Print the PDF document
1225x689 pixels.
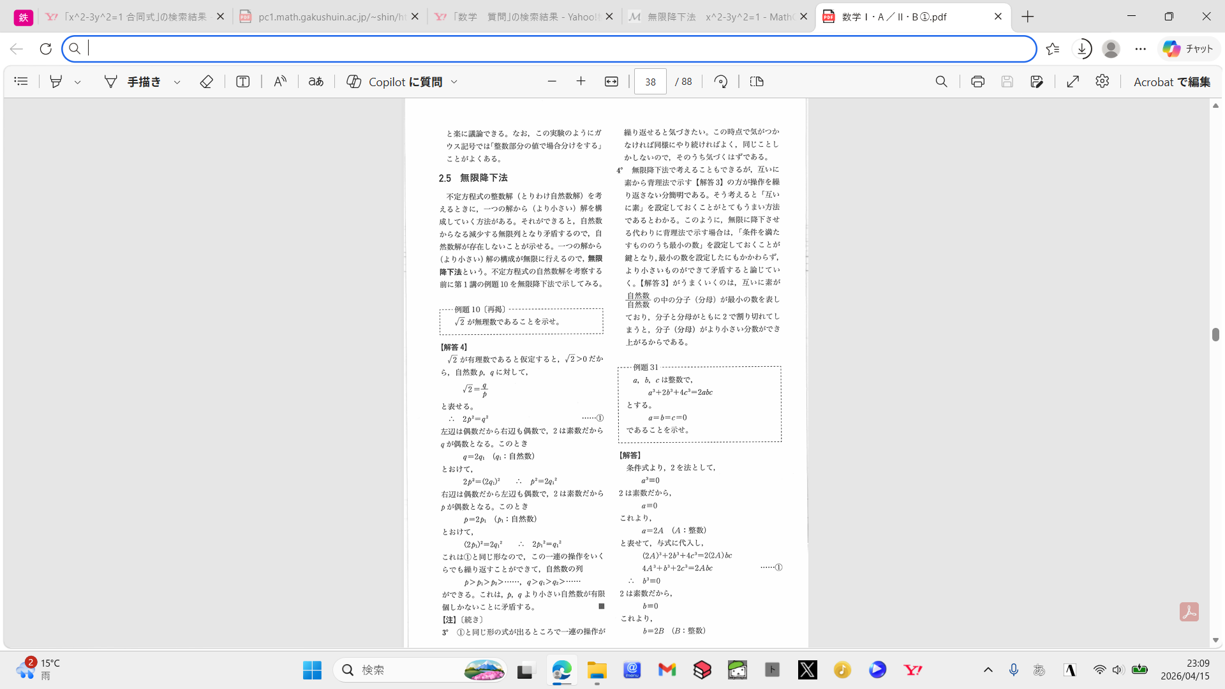[x=977, y=82]
